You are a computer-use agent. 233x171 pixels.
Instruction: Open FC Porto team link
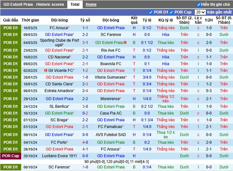coord(59,142)
